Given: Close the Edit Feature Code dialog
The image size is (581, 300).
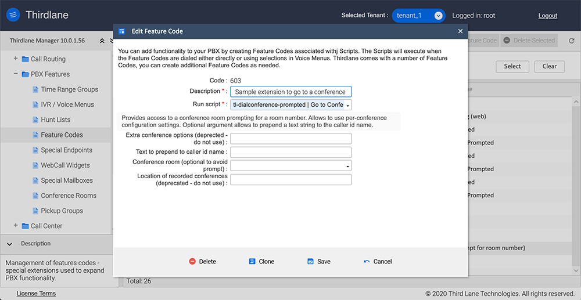Looking at the screenshot, I should tap(460, 31).
